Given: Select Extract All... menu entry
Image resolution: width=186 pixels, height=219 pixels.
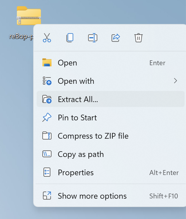Looking at the screenshot, I should (110, 99).
